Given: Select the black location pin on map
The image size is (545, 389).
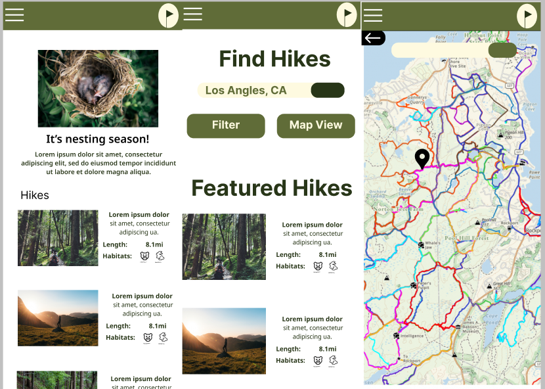Looking at the screenshot, I should 422,158.
